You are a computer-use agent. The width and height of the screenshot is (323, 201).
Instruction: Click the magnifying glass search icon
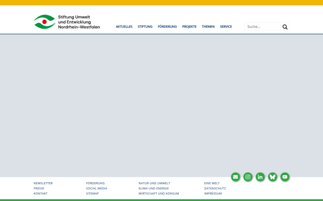pyautogui.click(x=285, y=27)
